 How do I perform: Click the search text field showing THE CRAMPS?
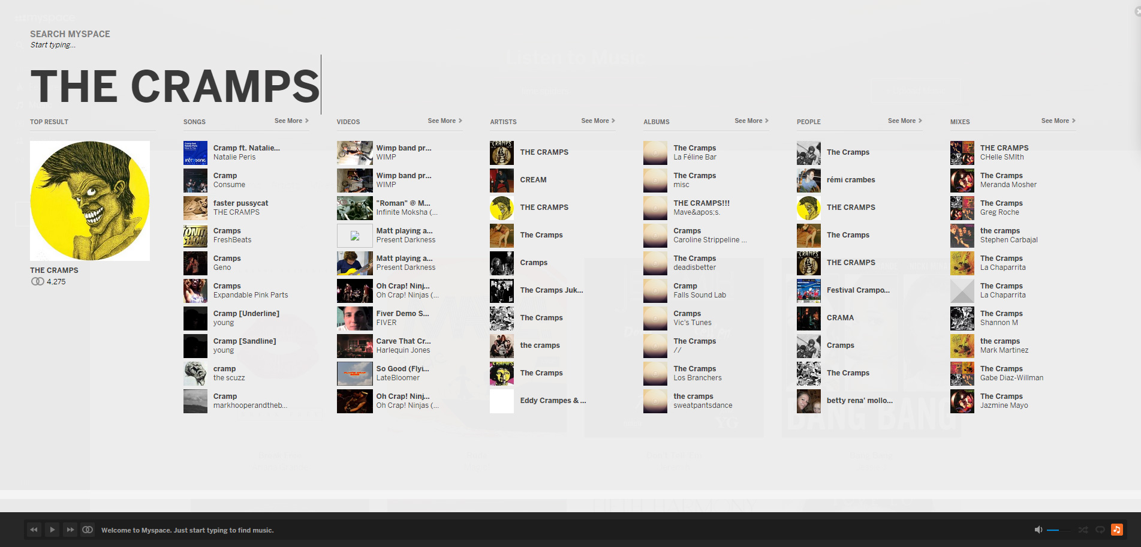pyautogui.click(x=176, y=86)
